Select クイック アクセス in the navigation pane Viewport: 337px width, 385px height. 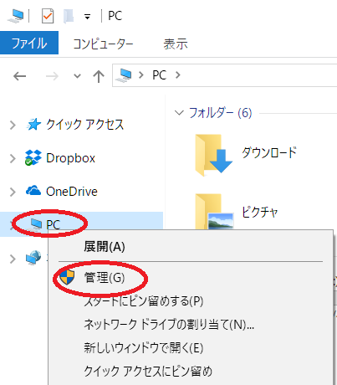click(84, 125)
